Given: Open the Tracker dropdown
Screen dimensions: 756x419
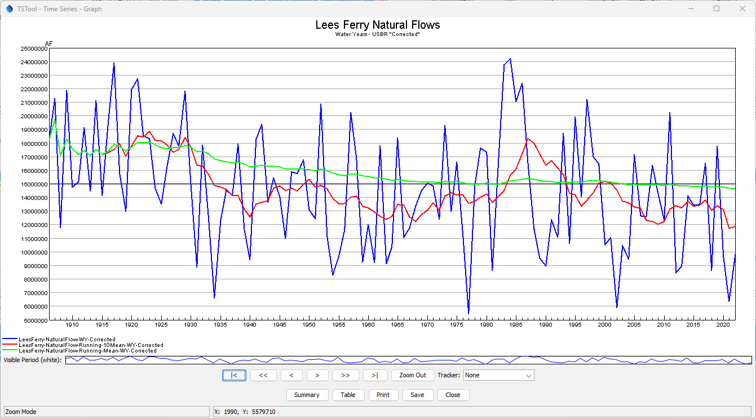Looking at the screenshot, I should (x=499, y=375).
